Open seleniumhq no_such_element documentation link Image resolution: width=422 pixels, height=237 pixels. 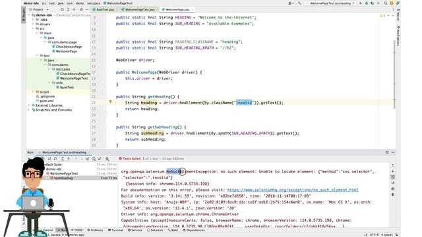tap(293, 190)
